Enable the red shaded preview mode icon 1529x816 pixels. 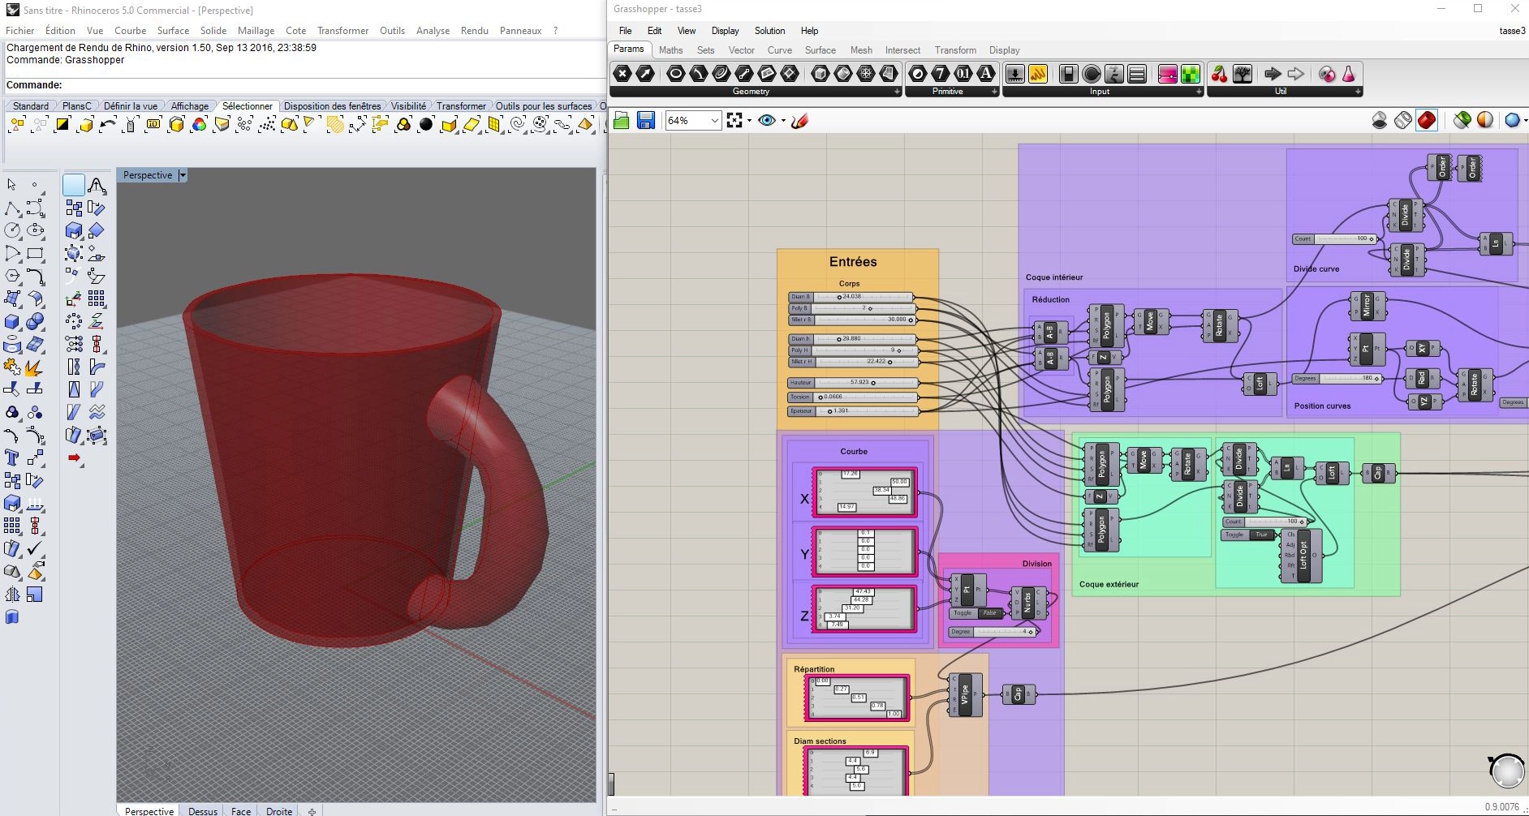click(x=1426, y=121)
